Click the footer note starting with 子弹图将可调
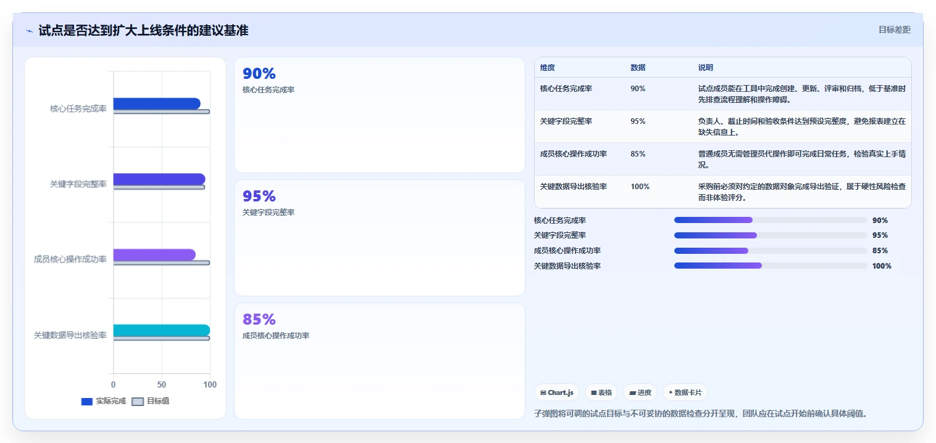The height and width of the screenshot is (443, 936). pyautogui.click(x=701, y=413)
